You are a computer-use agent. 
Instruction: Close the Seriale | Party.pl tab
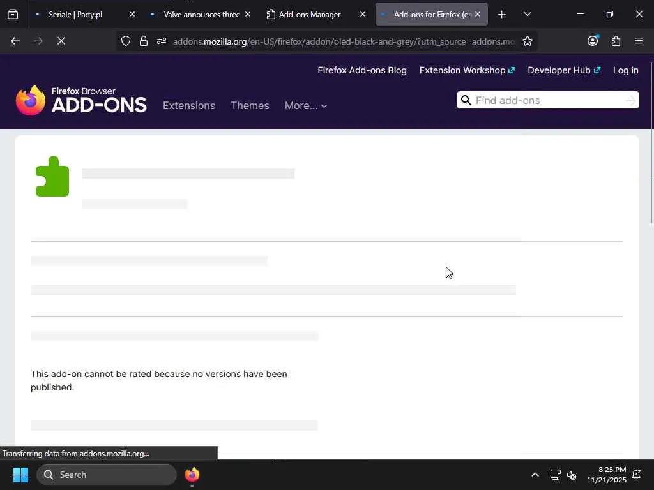[132, 14]
